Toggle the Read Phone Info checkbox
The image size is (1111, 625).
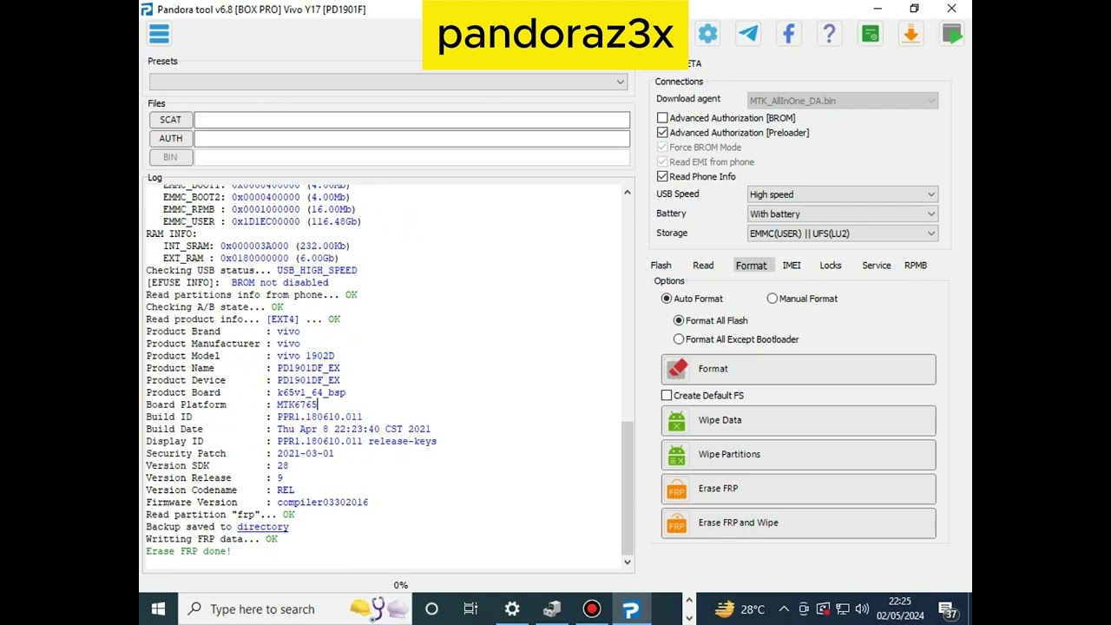pyautogui.click(x=663, y=177)
